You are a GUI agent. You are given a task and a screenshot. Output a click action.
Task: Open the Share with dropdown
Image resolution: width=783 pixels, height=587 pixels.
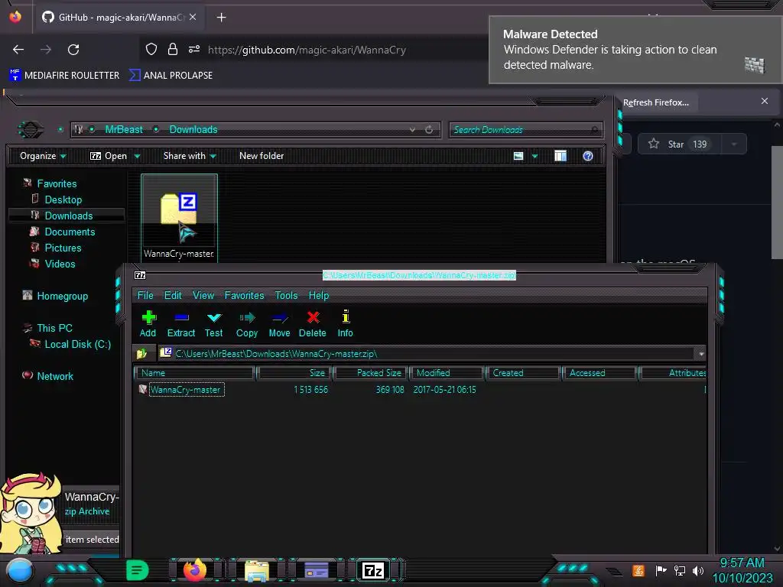[190, 156]
